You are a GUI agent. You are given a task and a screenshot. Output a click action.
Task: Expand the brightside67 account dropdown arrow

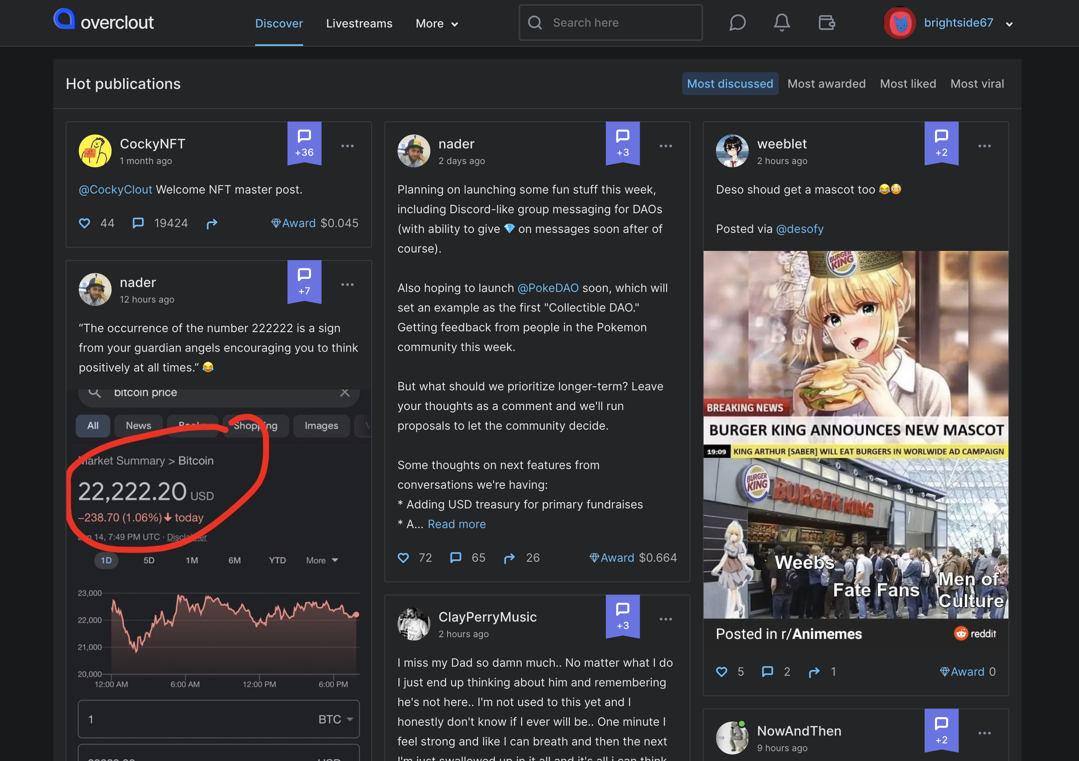[1009, 24]
